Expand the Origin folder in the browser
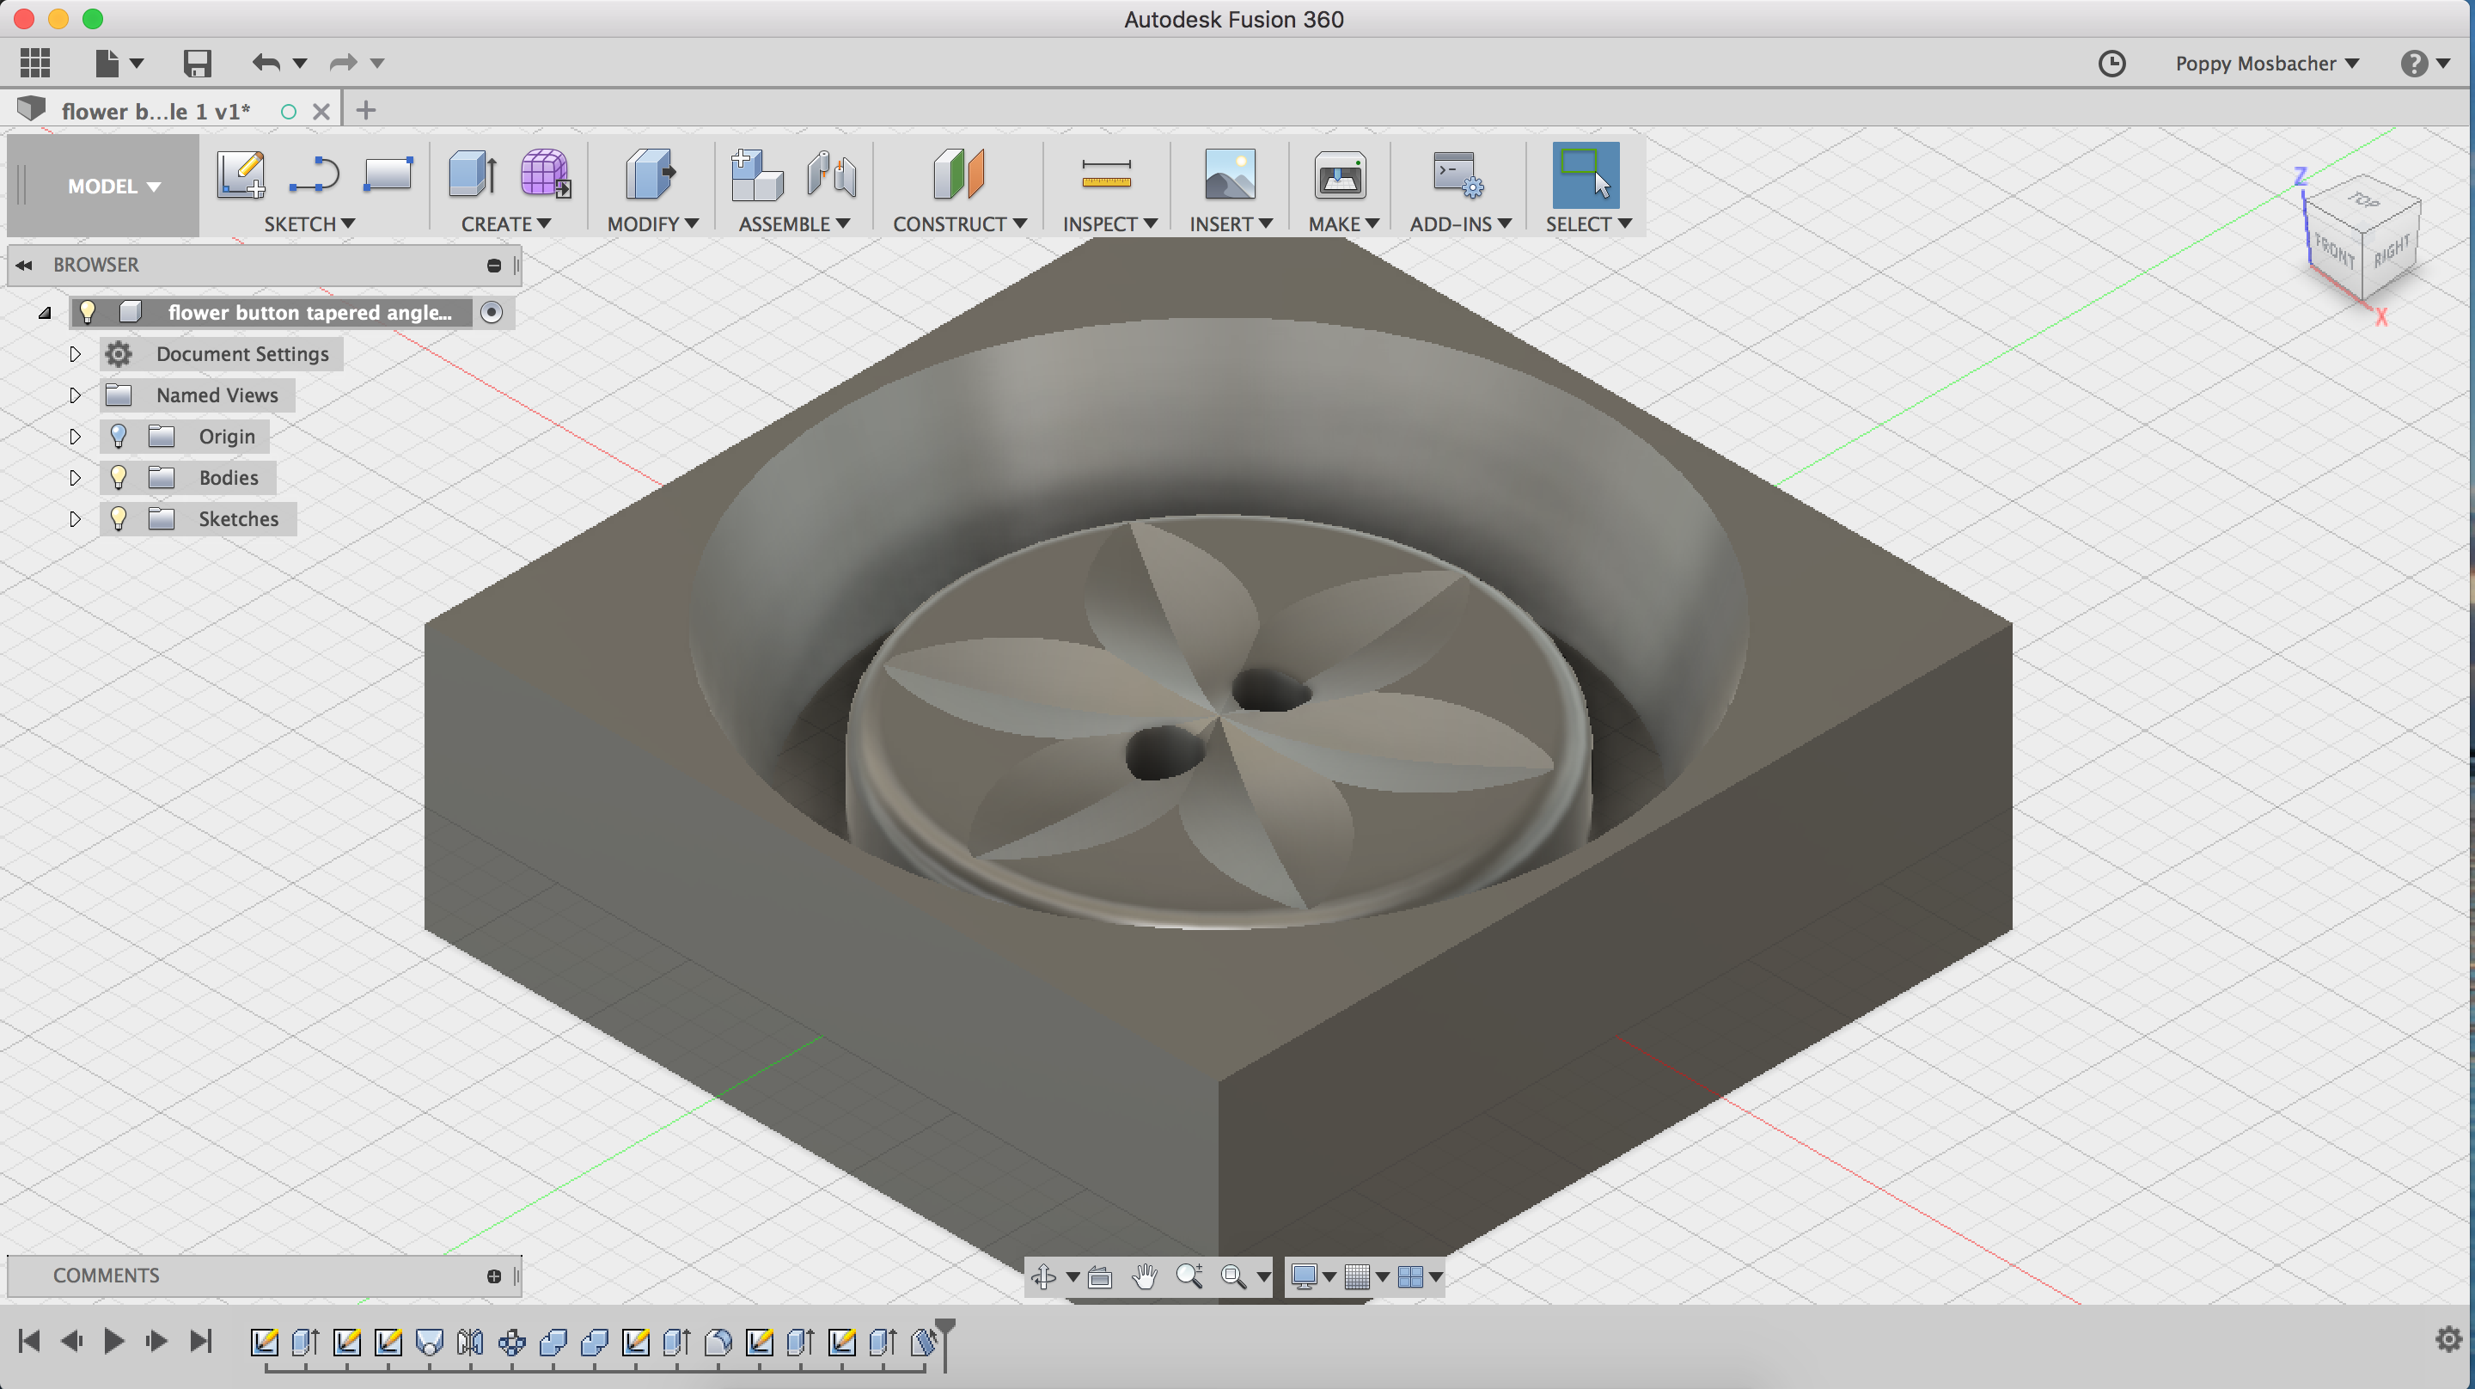The width and height of the screenshot is (2475, 1389). tap(75, 436)
